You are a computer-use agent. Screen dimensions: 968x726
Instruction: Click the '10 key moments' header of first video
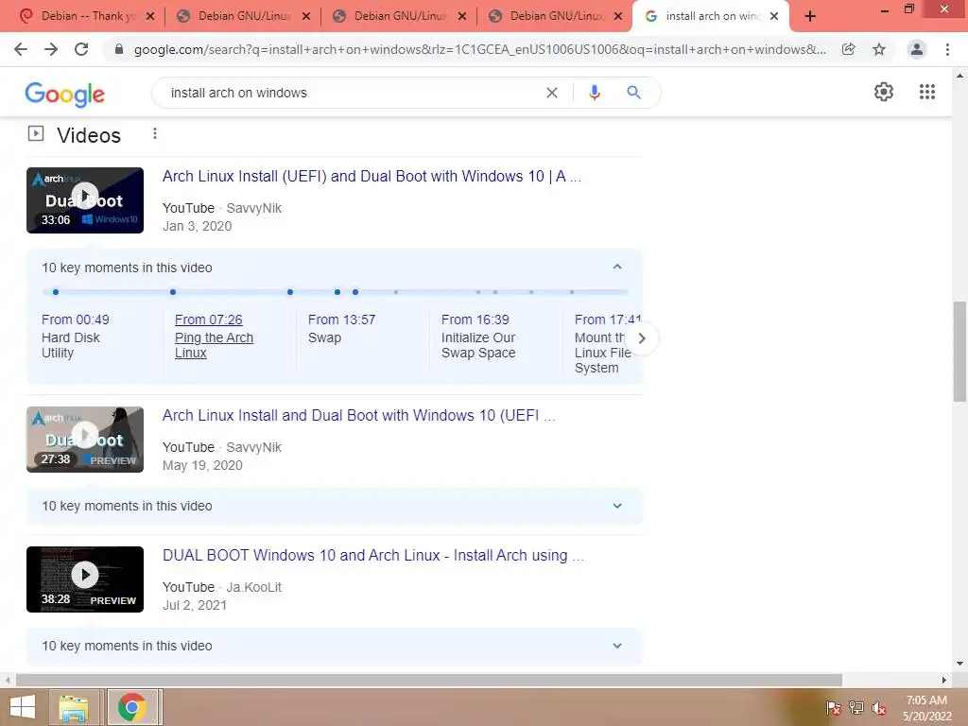click(x=334, y=268)
